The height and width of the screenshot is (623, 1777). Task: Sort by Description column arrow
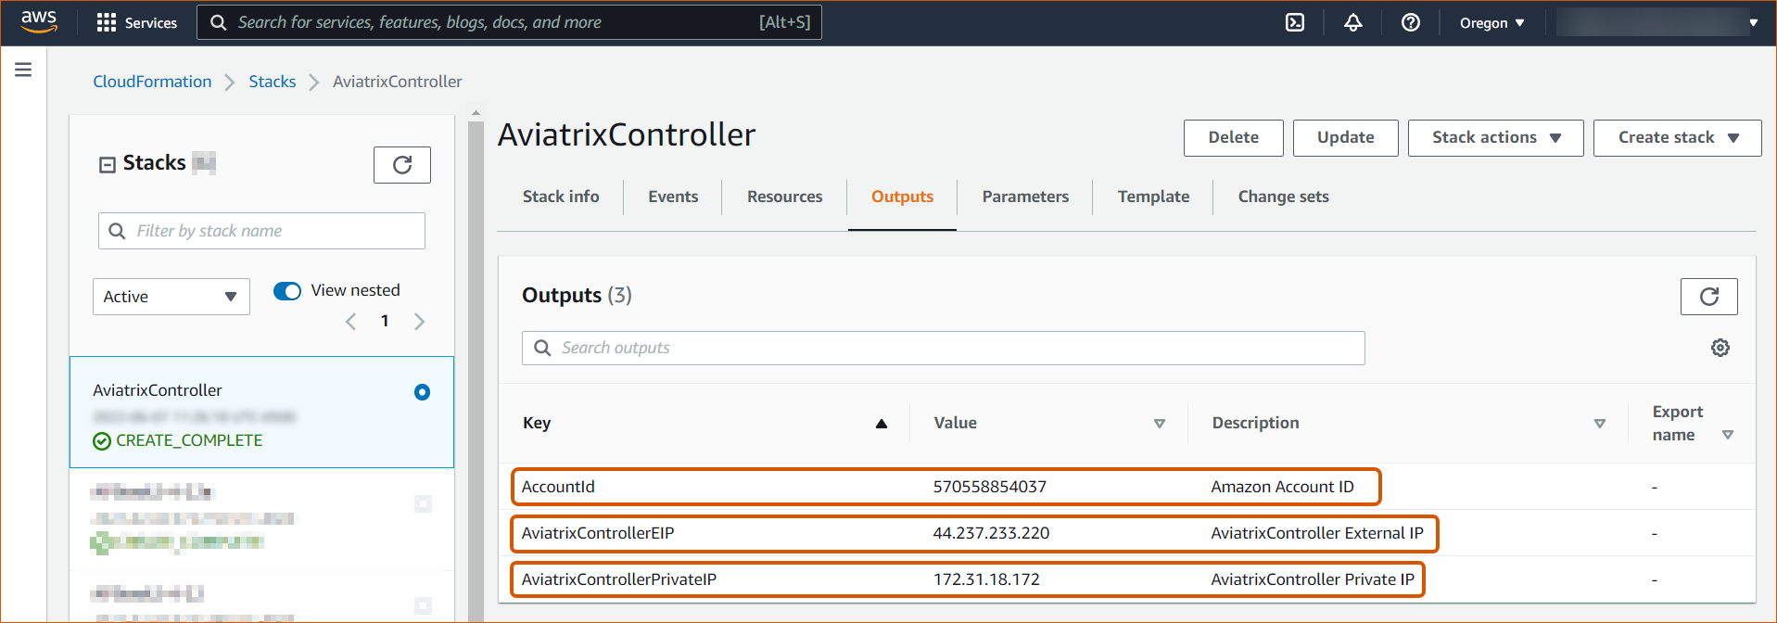(1599, 424)
